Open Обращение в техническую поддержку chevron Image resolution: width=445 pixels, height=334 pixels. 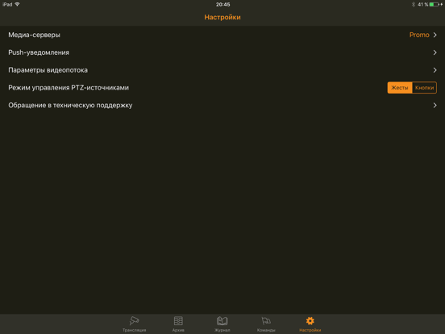pos(435,106)
